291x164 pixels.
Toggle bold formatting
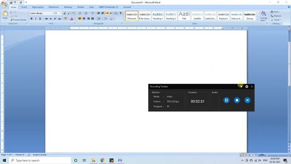click(x=31, y=19)
